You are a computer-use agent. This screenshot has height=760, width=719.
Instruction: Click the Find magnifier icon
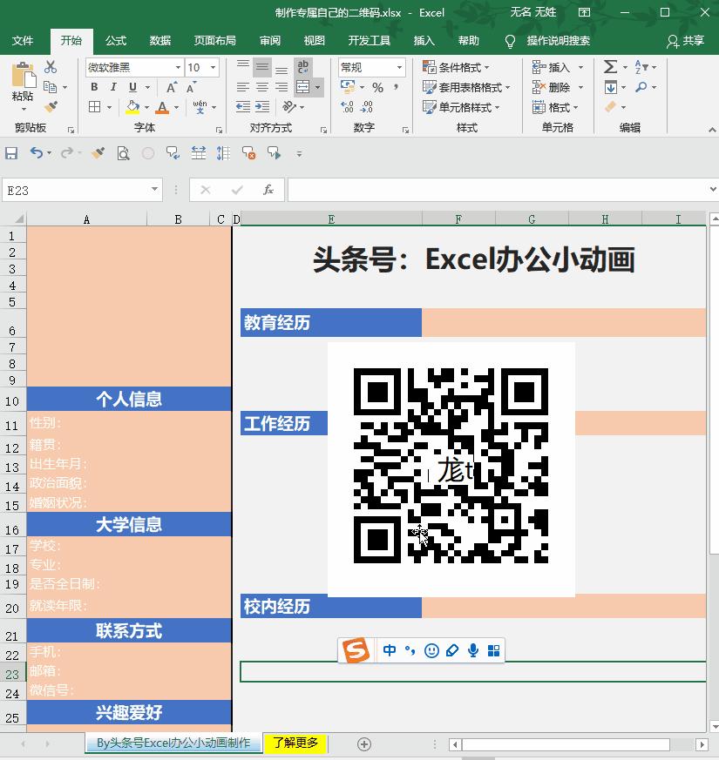[641, 86]
